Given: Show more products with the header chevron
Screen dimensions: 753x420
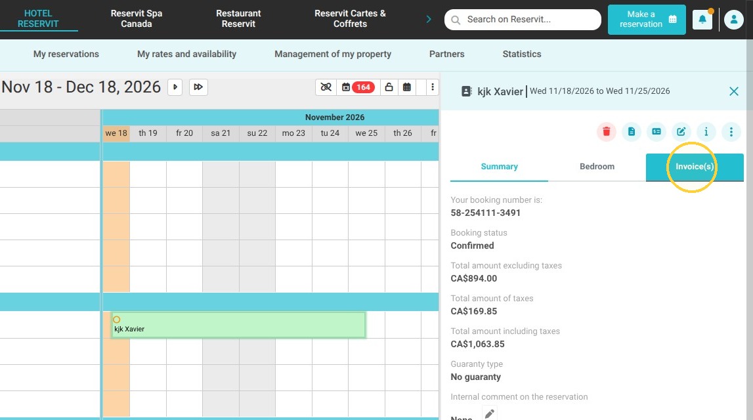Looking at the screenshot, I should (429, 19).
